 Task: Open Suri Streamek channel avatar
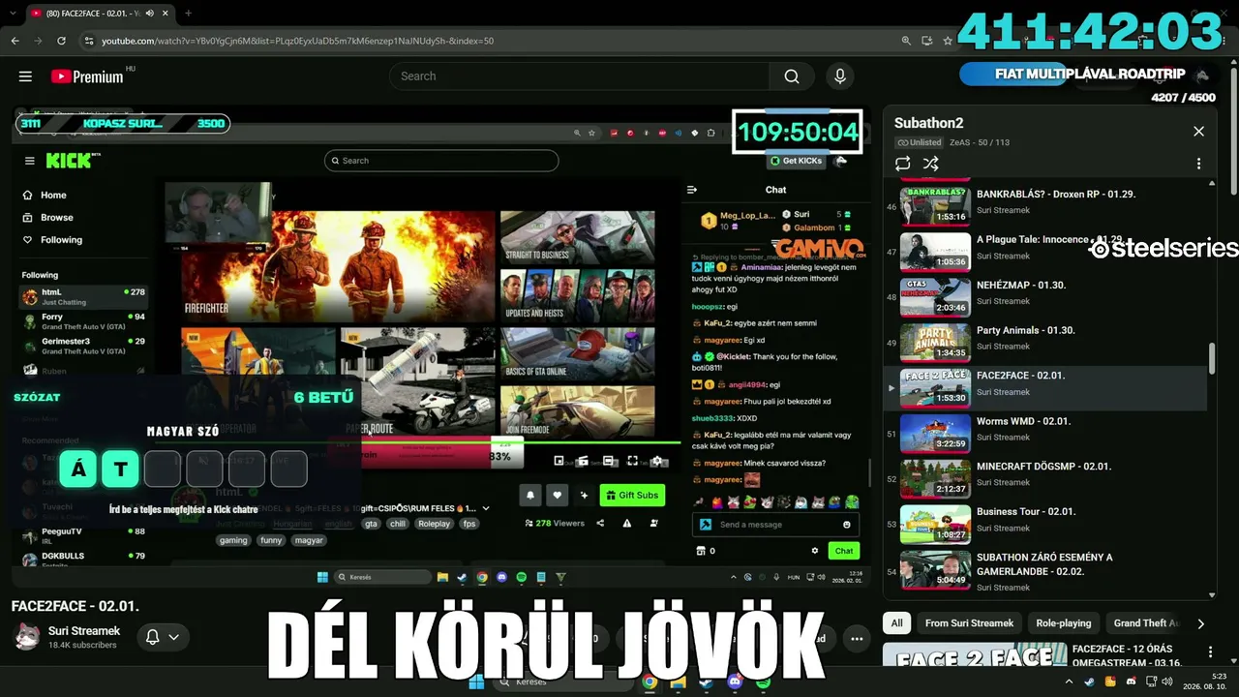(x=26, y=637)
